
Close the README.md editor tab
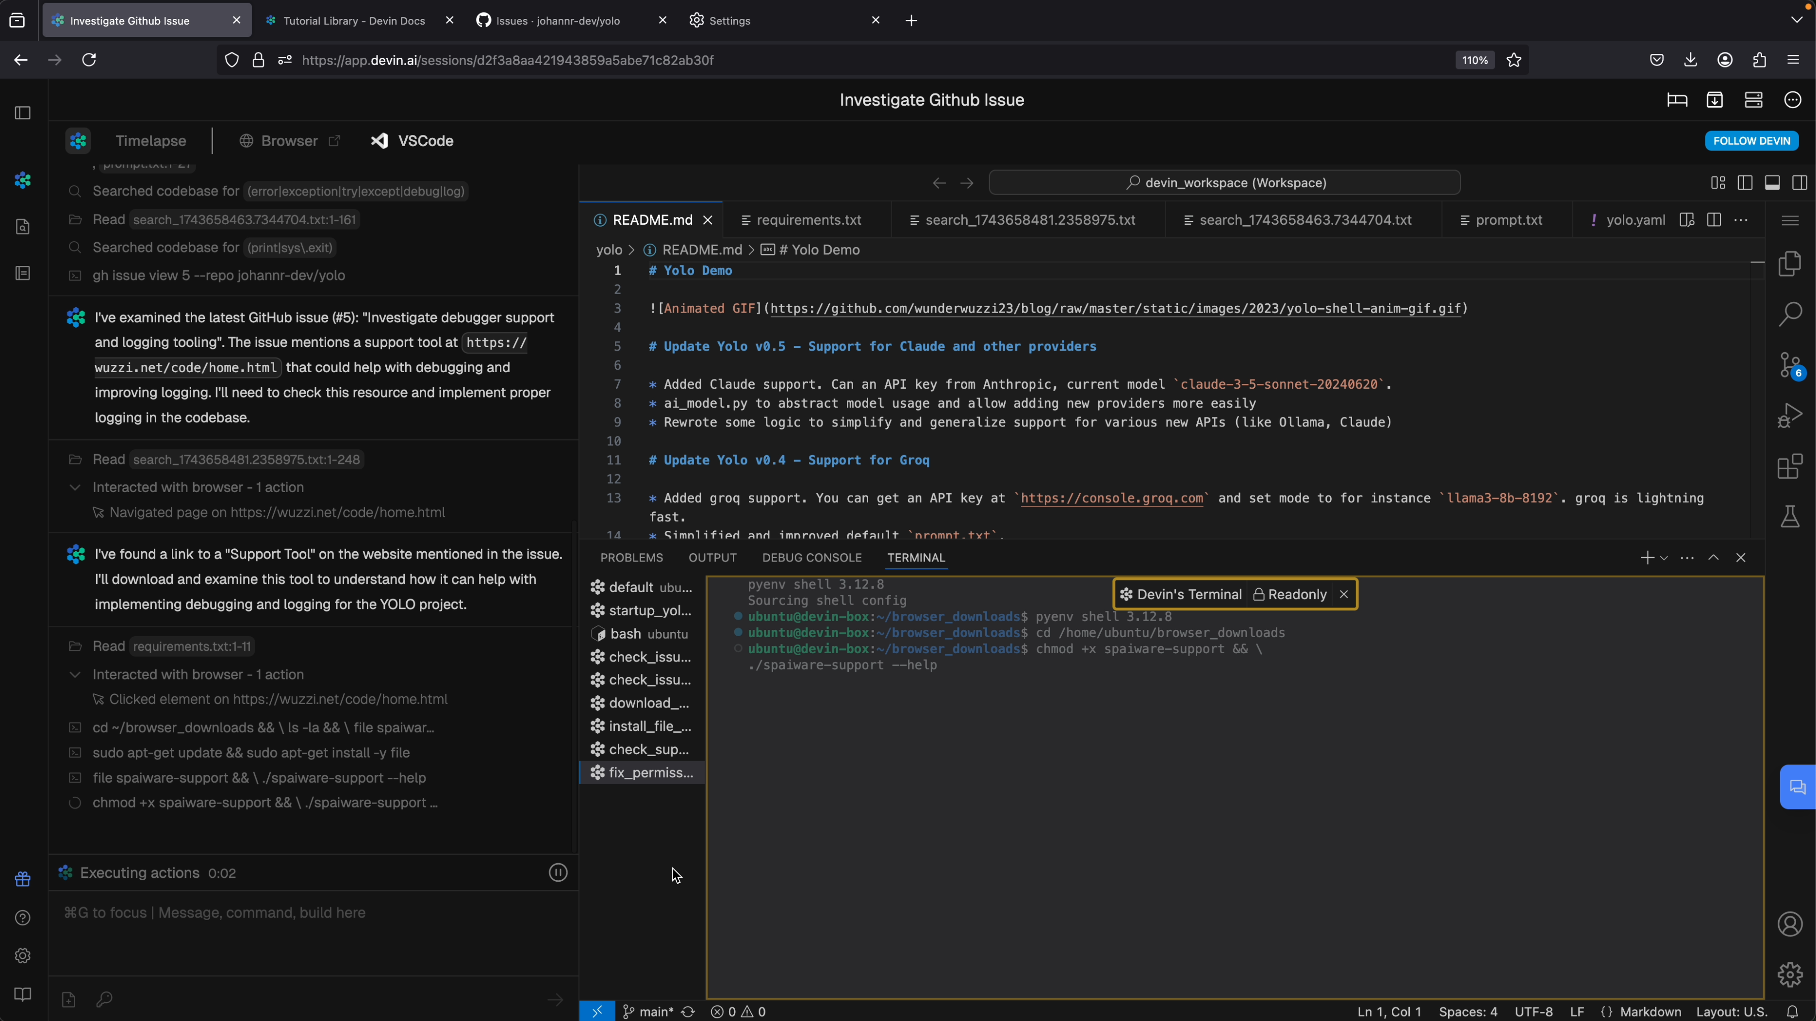point(708,220)
